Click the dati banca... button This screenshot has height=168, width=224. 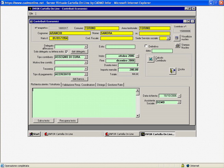79,79
